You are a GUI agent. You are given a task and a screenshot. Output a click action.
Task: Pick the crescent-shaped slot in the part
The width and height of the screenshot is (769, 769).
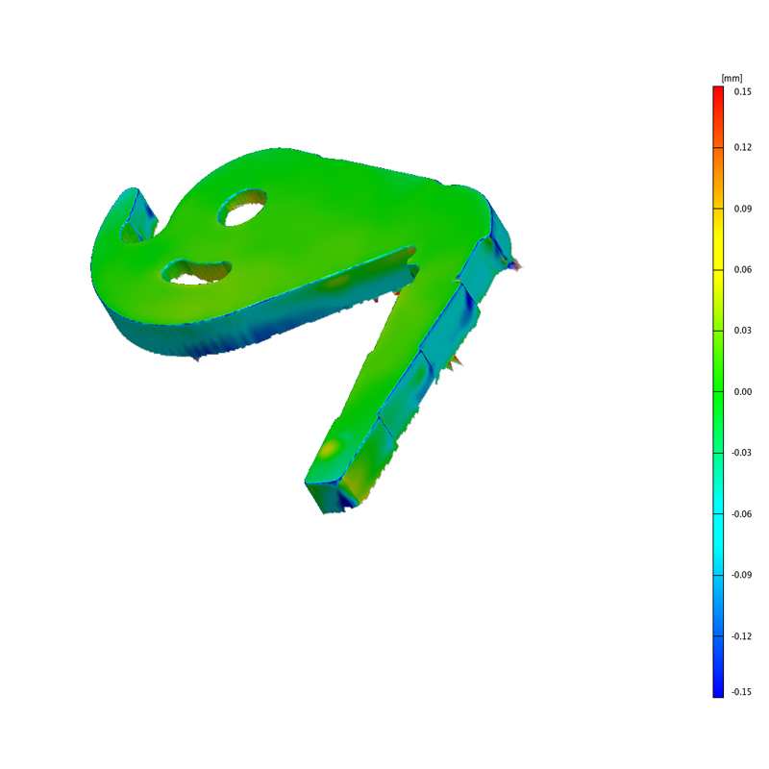pos(196,272)
